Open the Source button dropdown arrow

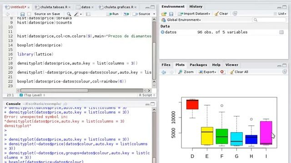coord(154,14)
